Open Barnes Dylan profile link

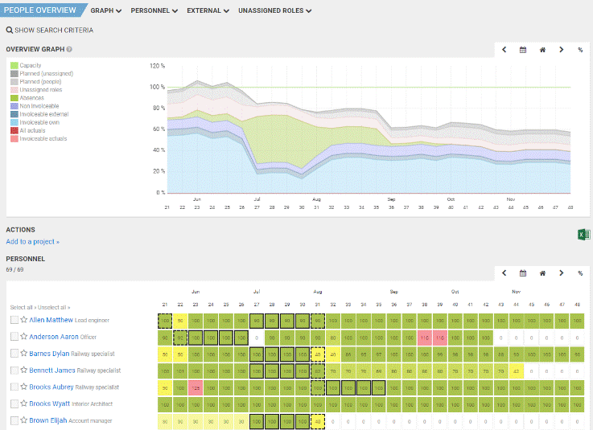pos(49,354)
